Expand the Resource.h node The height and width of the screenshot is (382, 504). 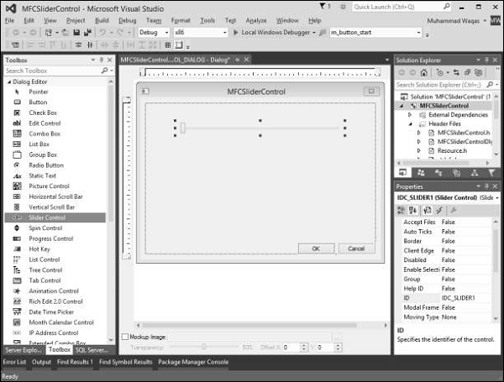click(418, 150)
